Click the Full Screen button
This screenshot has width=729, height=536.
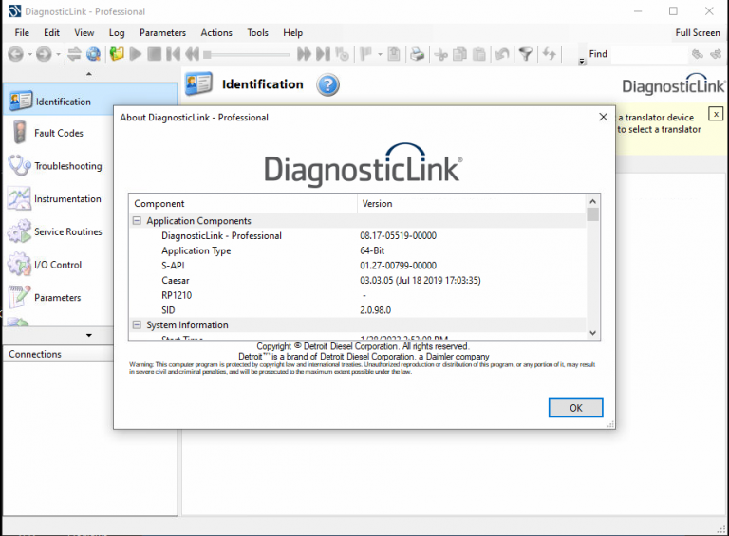click(698, 33)
